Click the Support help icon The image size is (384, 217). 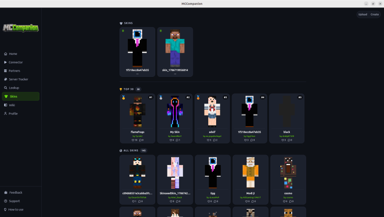(6, 201)
